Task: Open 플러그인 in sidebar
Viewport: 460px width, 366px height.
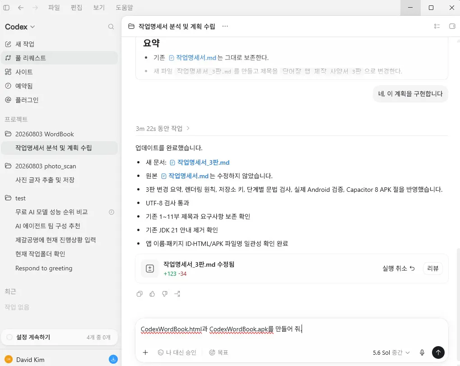Action: tap(60, 100)
